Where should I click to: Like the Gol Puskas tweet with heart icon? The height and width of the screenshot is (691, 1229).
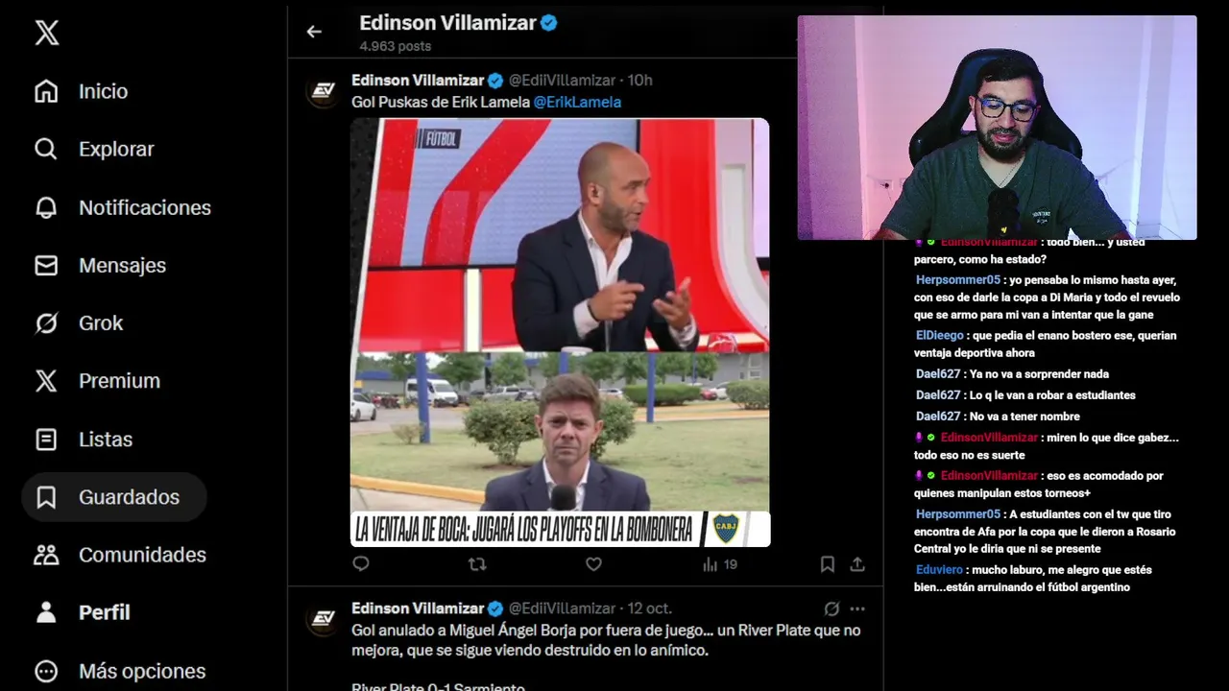(593, 564)
